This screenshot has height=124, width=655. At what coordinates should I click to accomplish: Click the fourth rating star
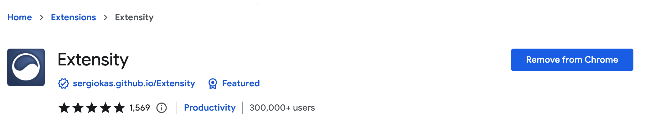(106, 108)
